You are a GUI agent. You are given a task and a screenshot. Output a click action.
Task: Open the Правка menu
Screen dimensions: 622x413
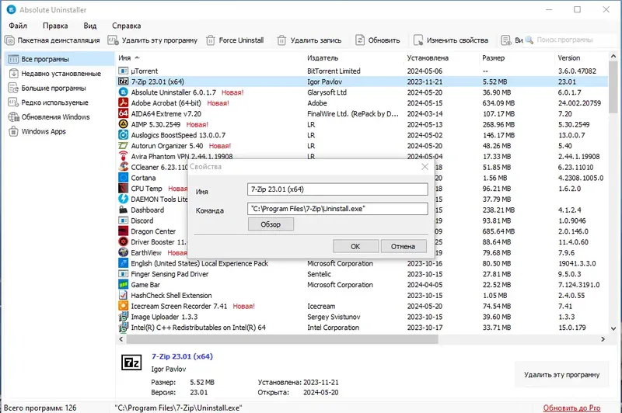click(x=55, y=26)
